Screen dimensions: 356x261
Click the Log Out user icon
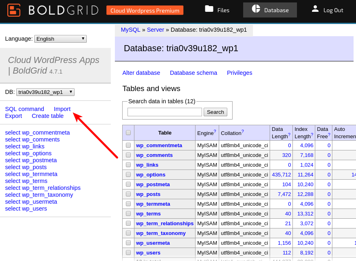(315, 9)
